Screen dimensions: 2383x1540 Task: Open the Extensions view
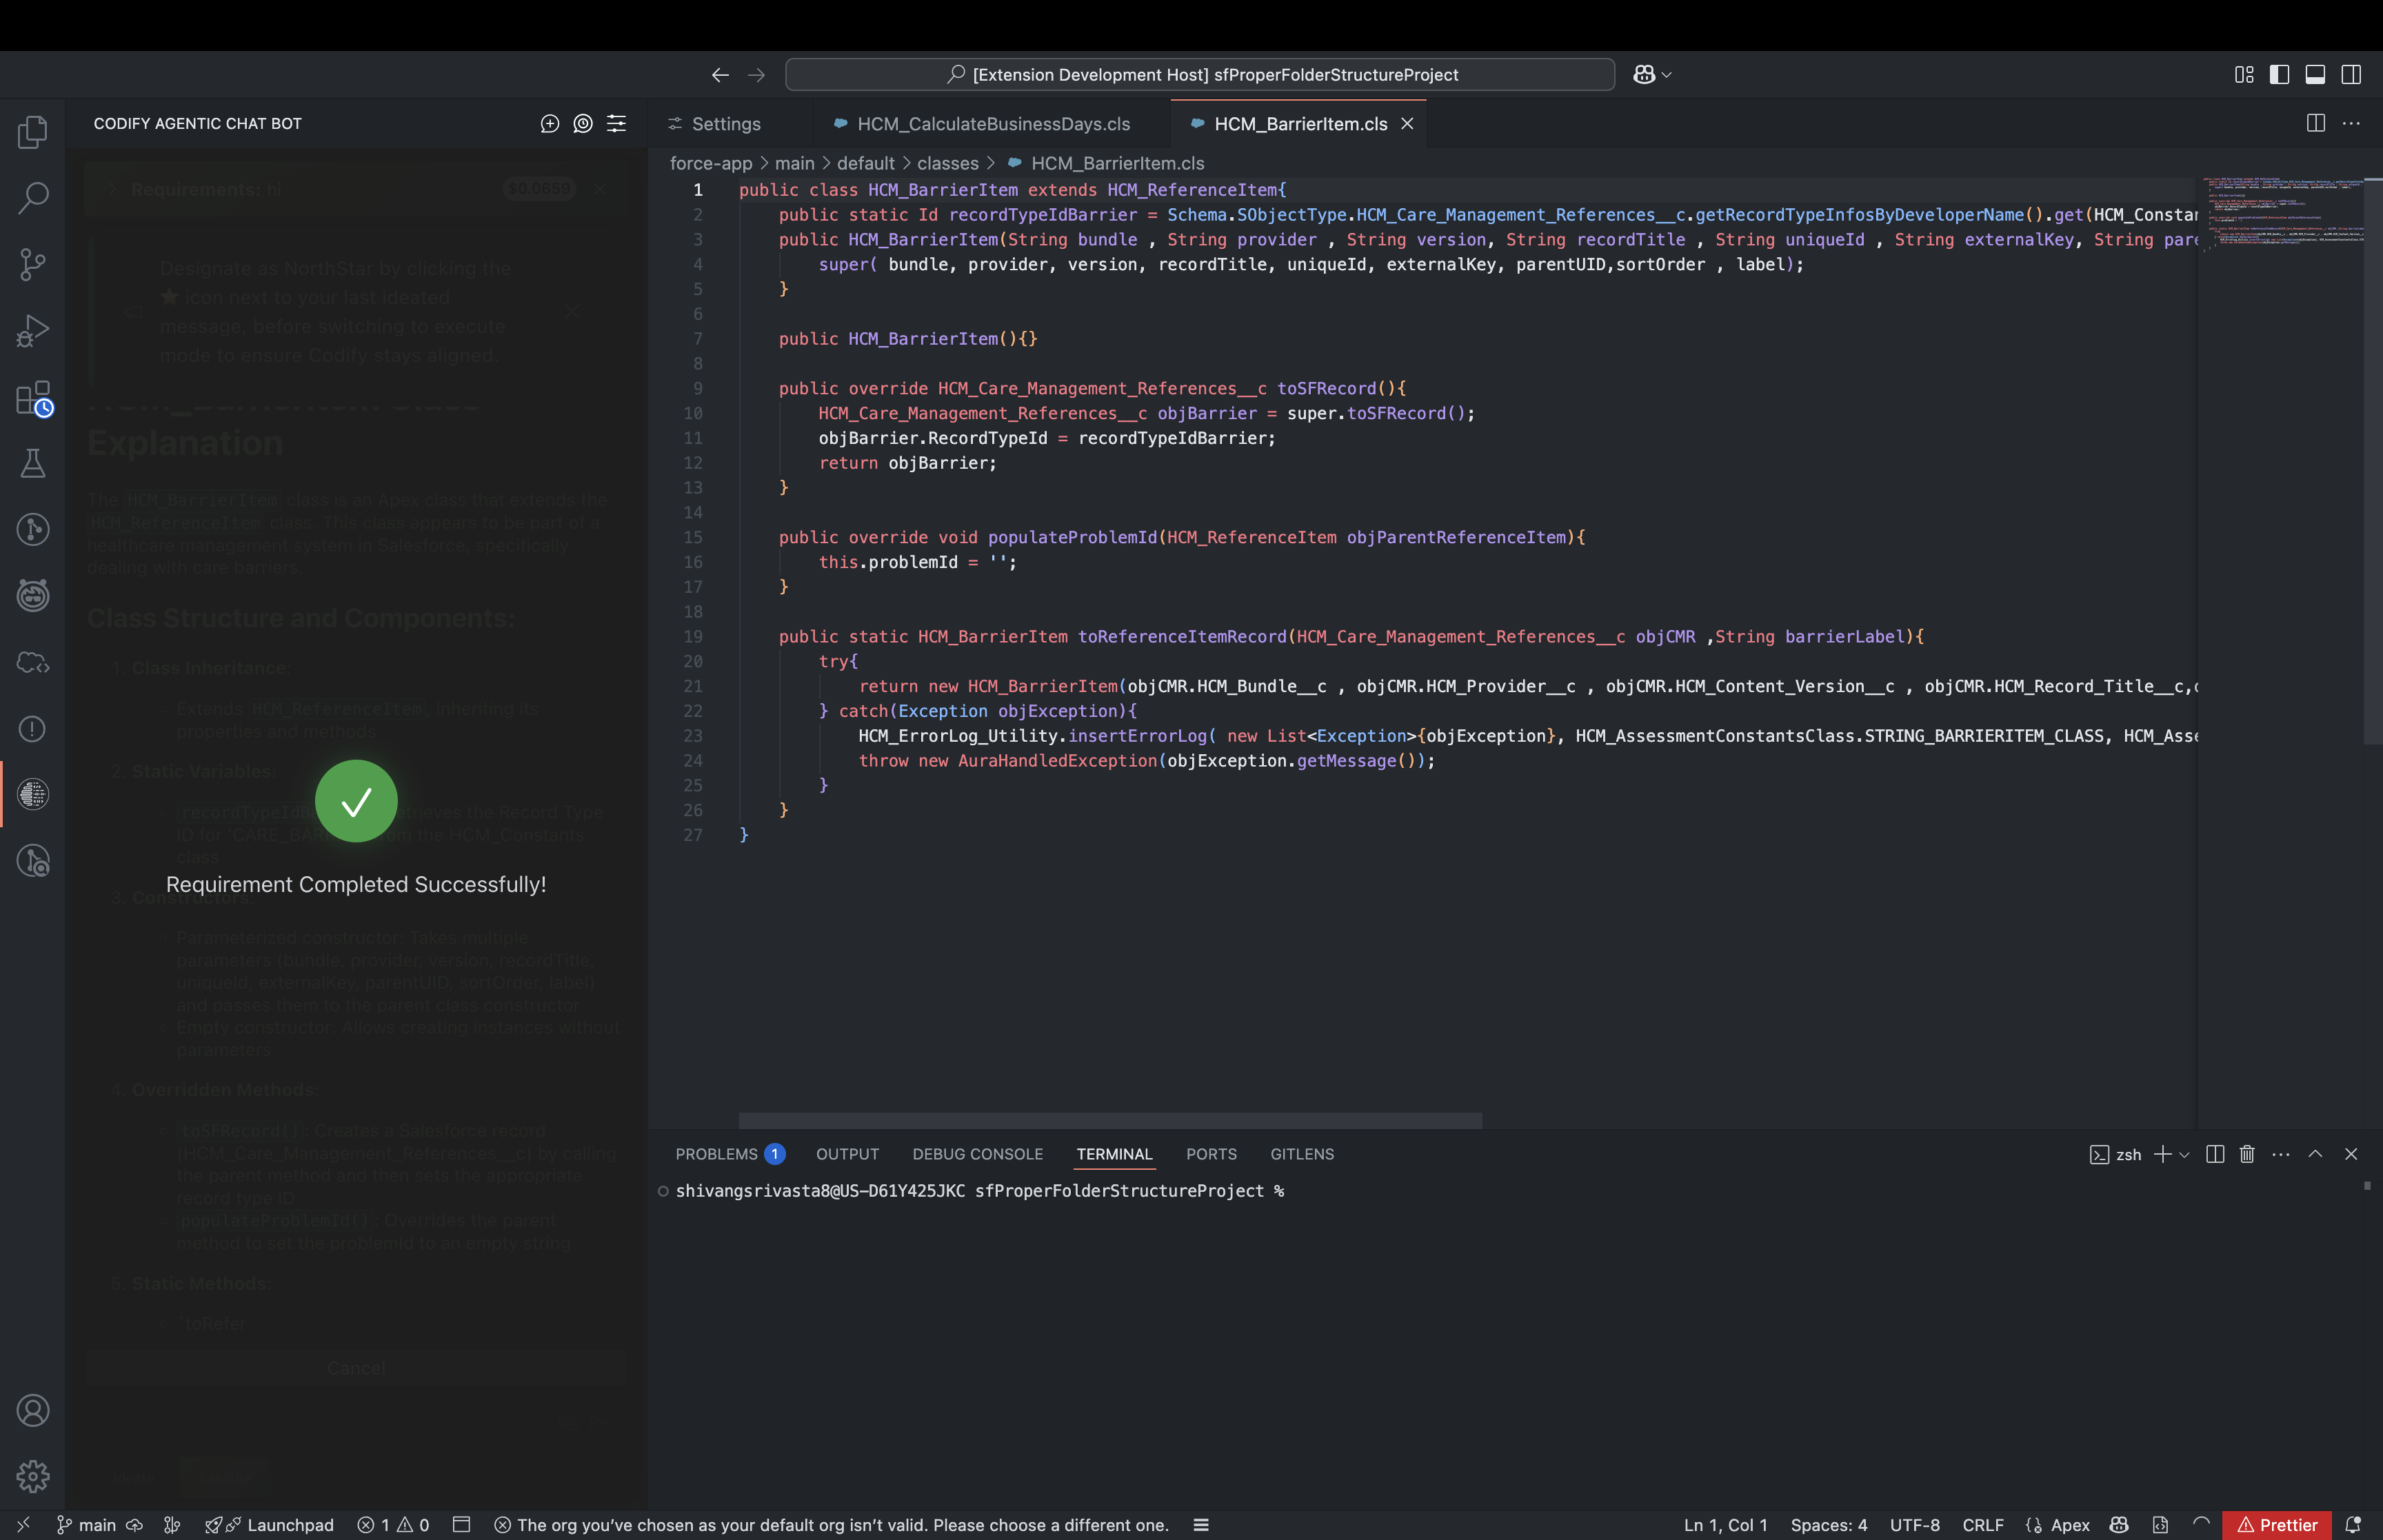(33, 397)
